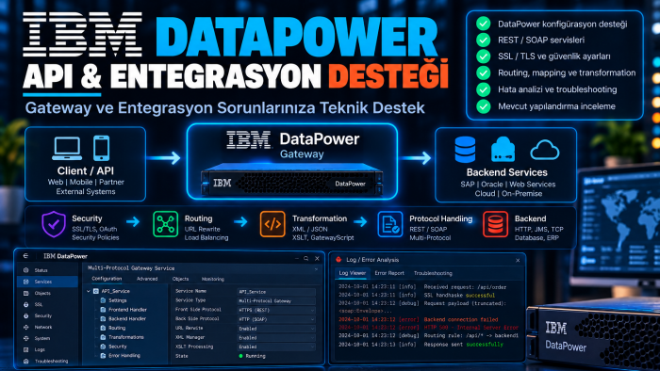
Task: Click checkmark next to REST / SOAP servisleri
Action: pos(483,40)
